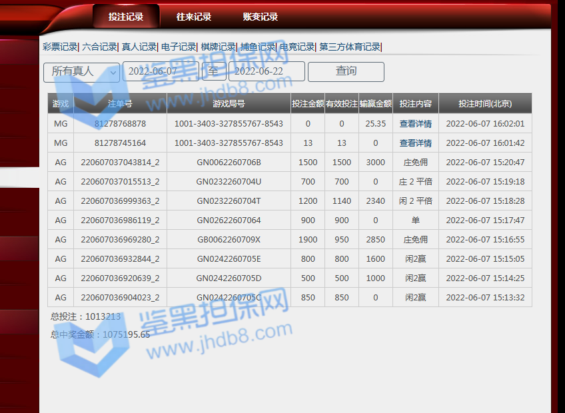Select the 电竞记录 link
This screenshot has height=413, width=565.
point(296,47)
